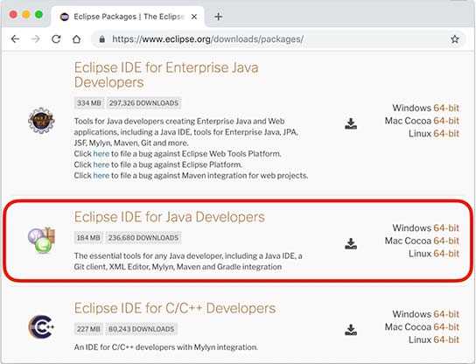
Task: Click 'here' link for Eclipse Web Tools bug
Action: pos(101,154)
